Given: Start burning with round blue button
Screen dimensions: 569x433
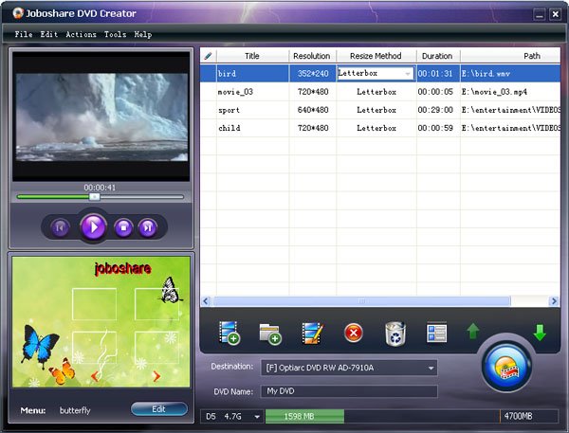Looking at the screenshot, I should (x=506, y=367).
